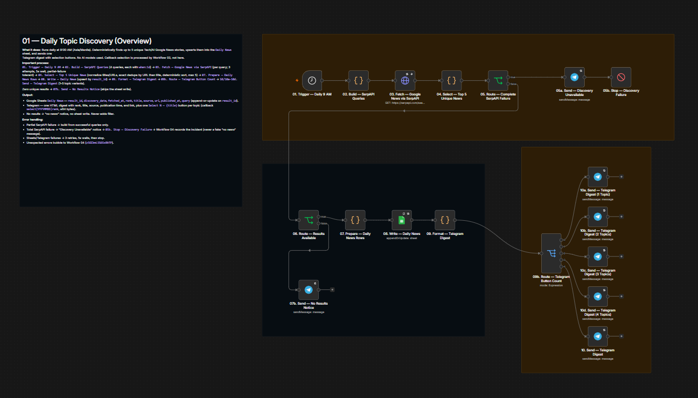Open the 05b. Stop Discovery Failure node
698x398 pixels.
(x=621, y=77)
